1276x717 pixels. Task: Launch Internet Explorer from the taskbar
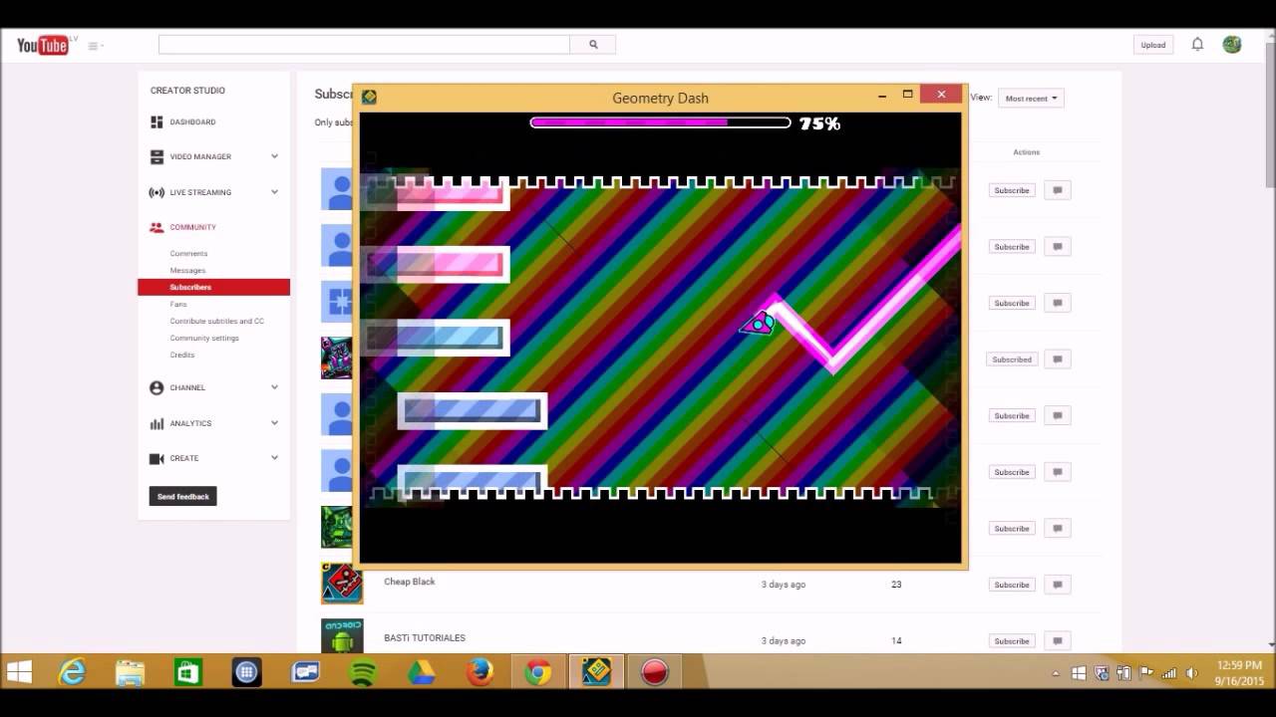tap(73, 673)
